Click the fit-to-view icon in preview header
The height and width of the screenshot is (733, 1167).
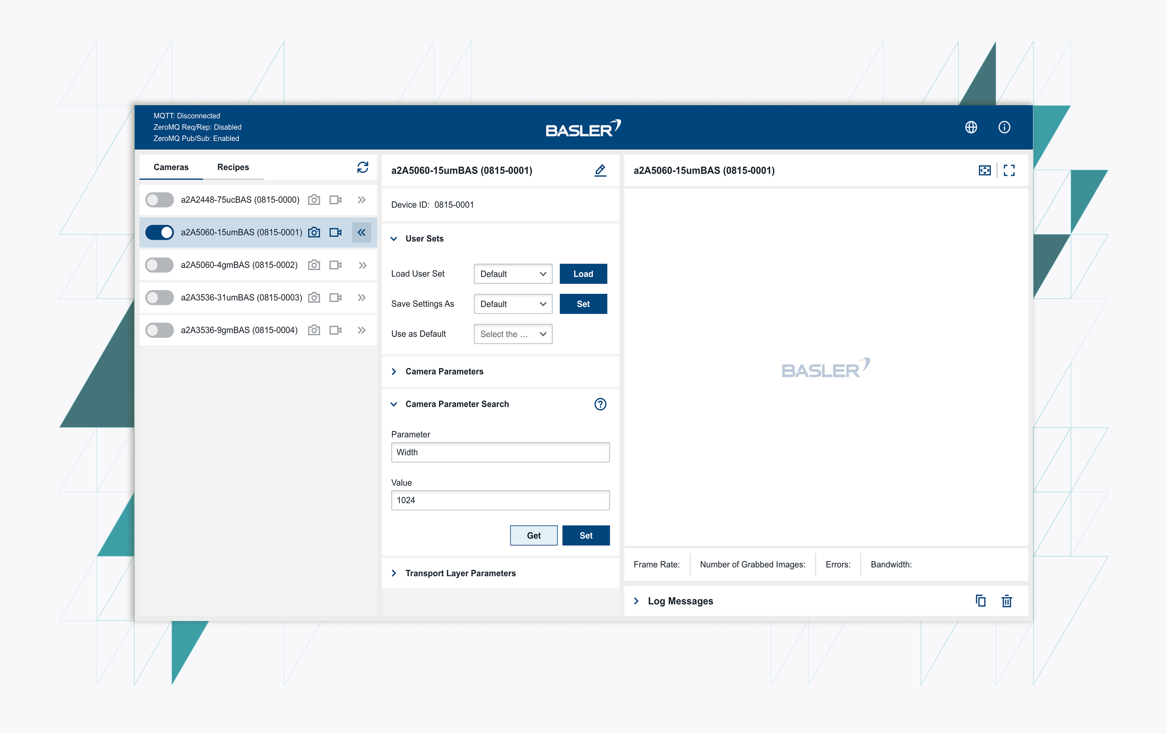(984, 170)
